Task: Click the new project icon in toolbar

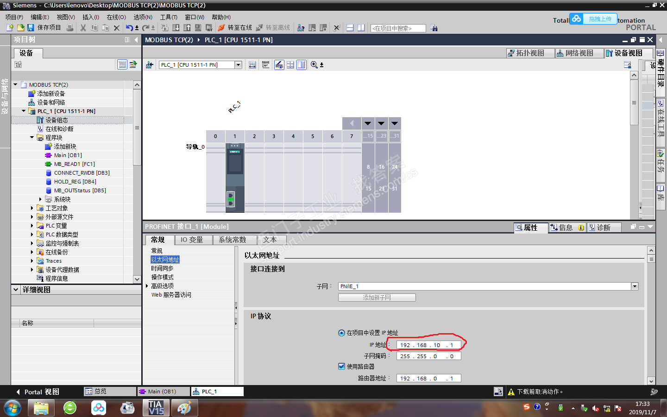Action: [10, 28]
